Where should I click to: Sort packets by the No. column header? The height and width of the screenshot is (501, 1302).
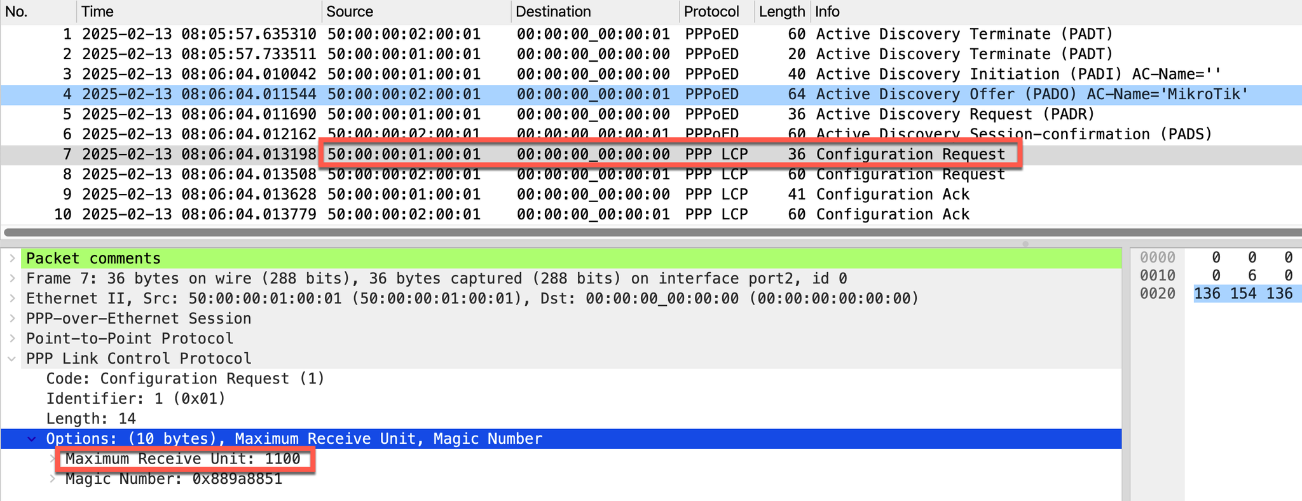tap(38, 11)
